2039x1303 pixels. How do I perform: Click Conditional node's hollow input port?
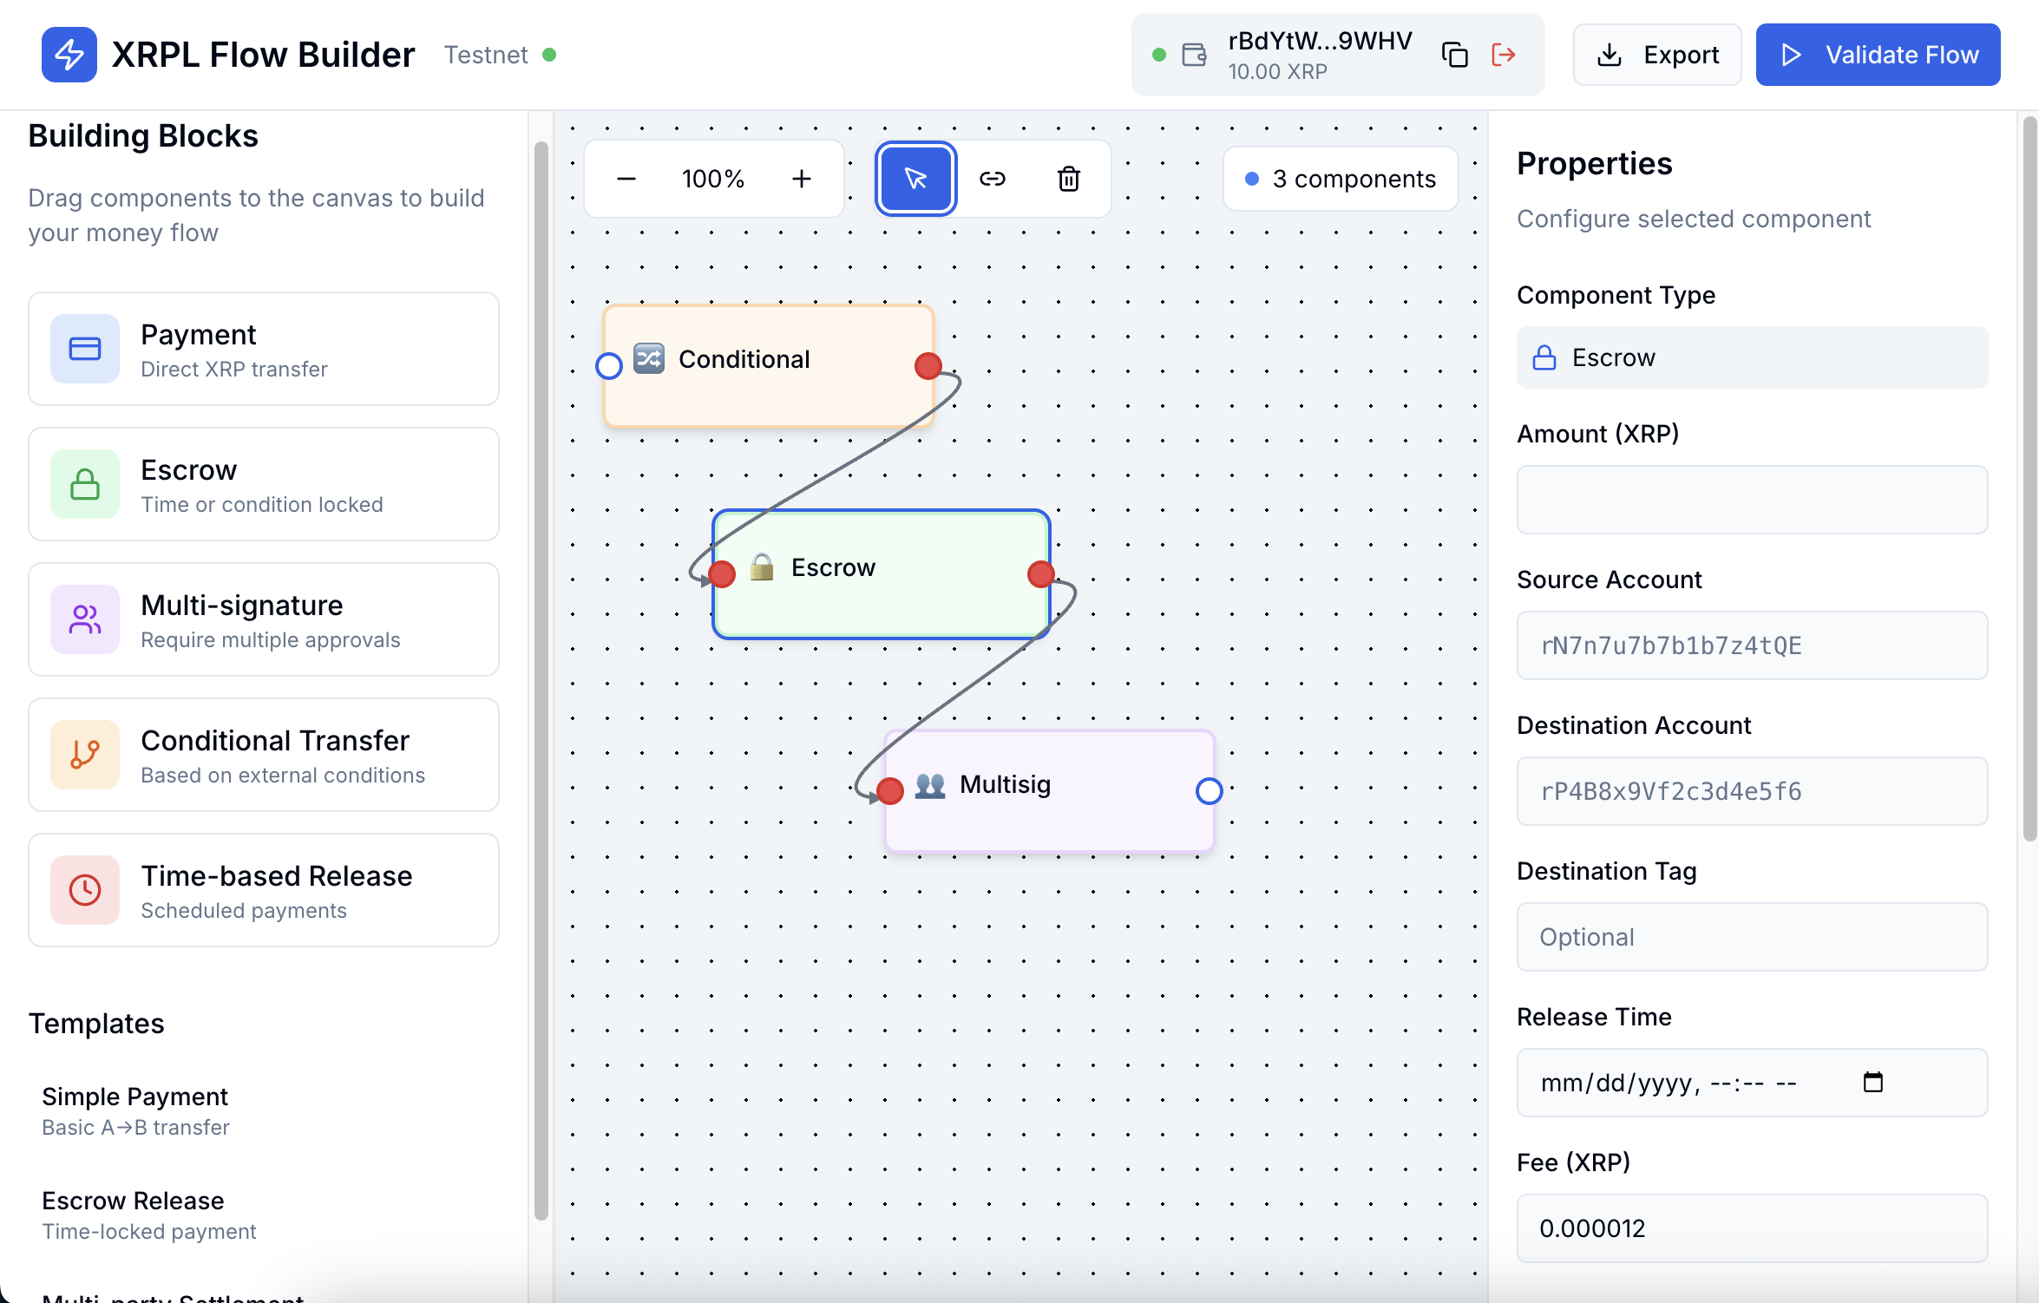pyautogui.click(x=609, y=366)
